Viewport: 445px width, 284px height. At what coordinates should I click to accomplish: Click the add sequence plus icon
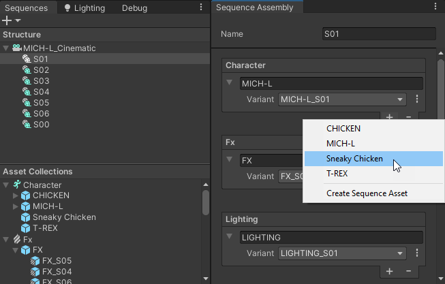tap(7, 20)
